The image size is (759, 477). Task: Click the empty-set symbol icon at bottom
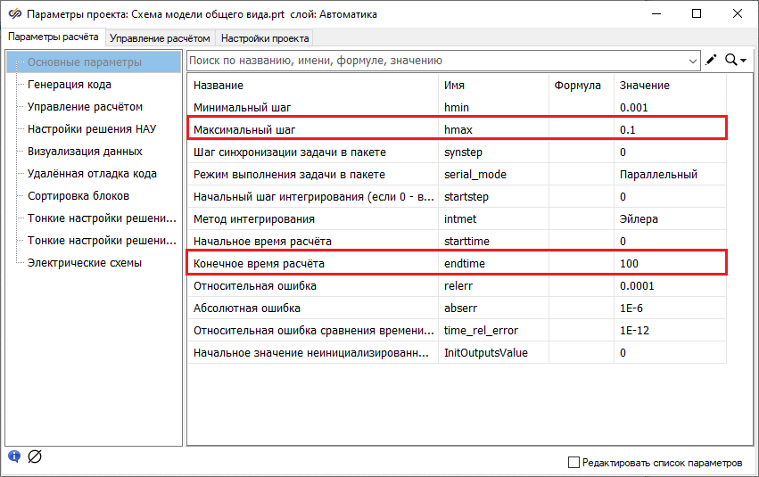tap(35, 457)
